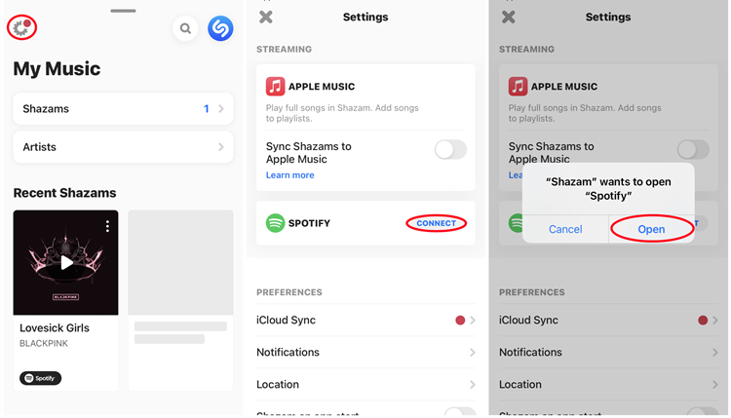The image size is (731, 418).
Task: Tap the placeholder empty Shazam card
Action: (x=181, y=300)
